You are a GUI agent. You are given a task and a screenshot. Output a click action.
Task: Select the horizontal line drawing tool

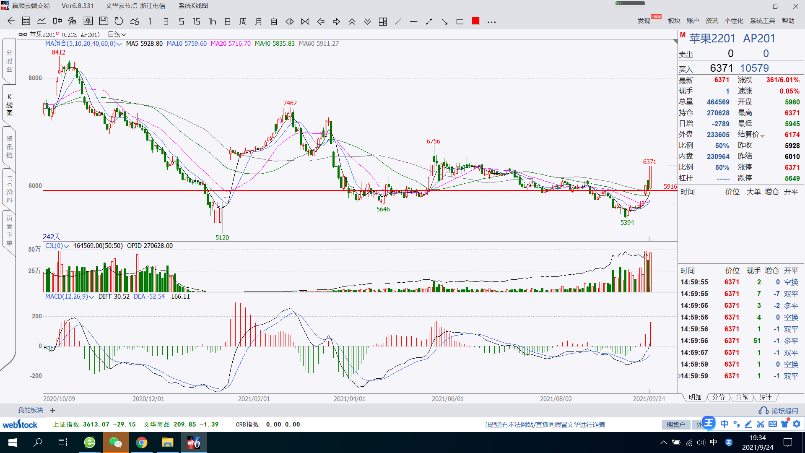tap(413, 21)
